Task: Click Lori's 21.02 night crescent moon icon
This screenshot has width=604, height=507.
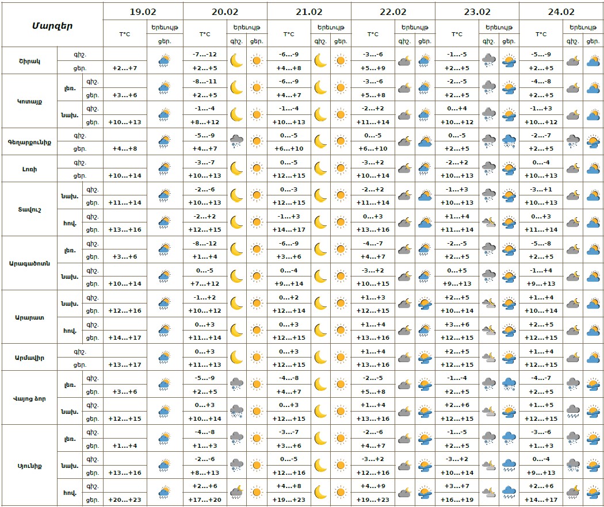Action: (x=320, y=168)
